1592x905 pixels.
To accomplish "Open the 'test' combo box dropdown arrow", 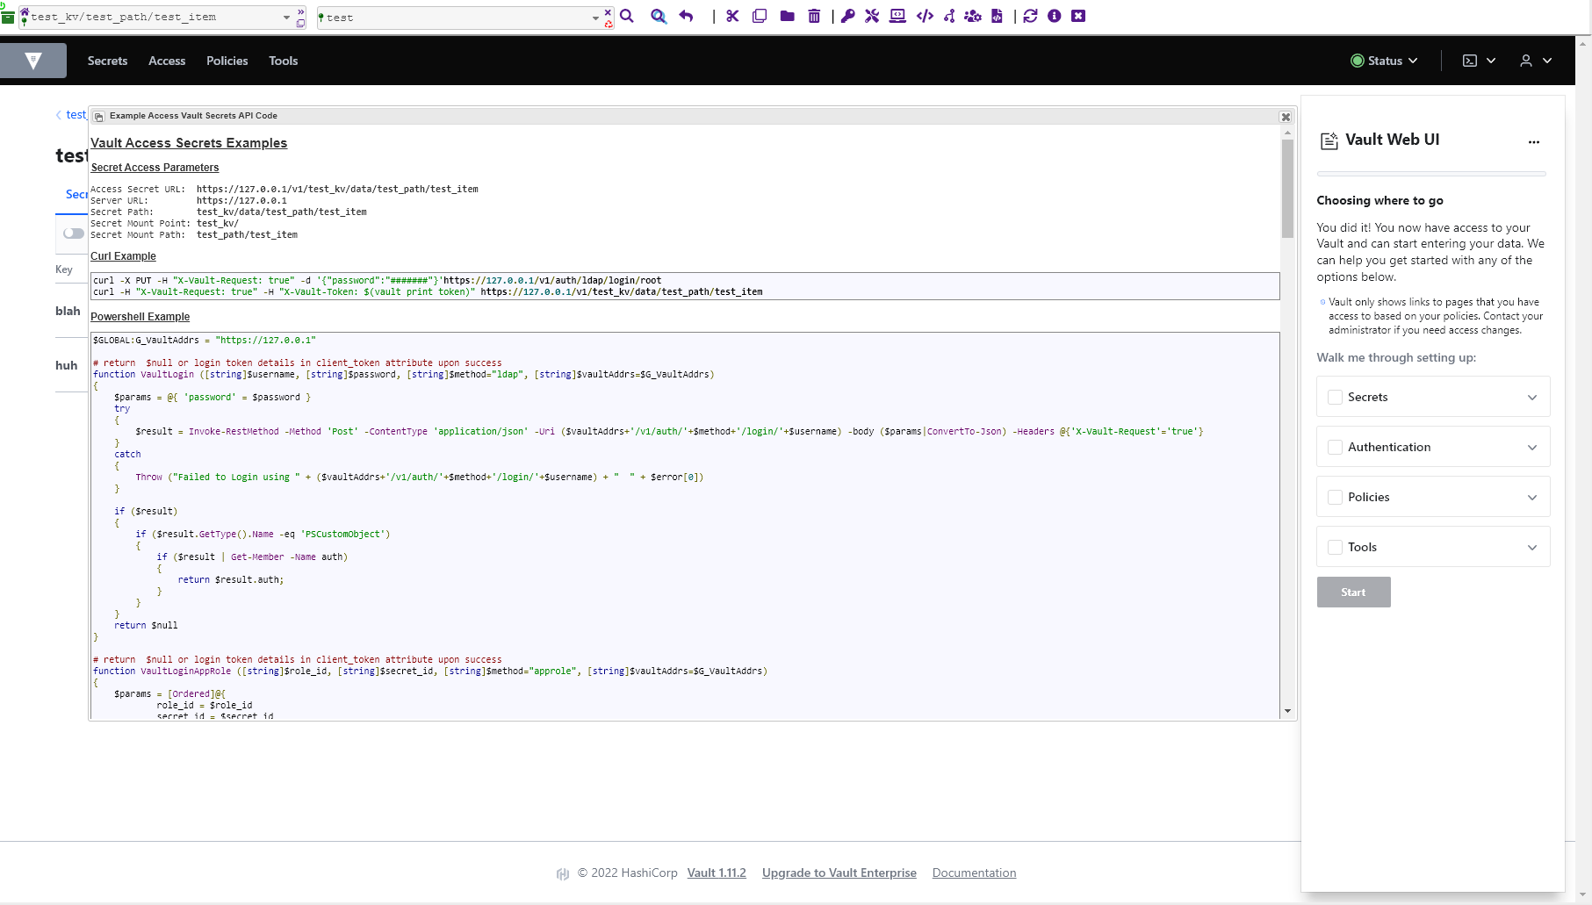I will [x=595, y=18].
